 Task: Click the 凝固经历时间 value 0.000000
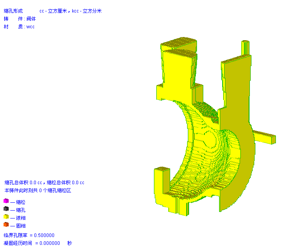(47, 243)
